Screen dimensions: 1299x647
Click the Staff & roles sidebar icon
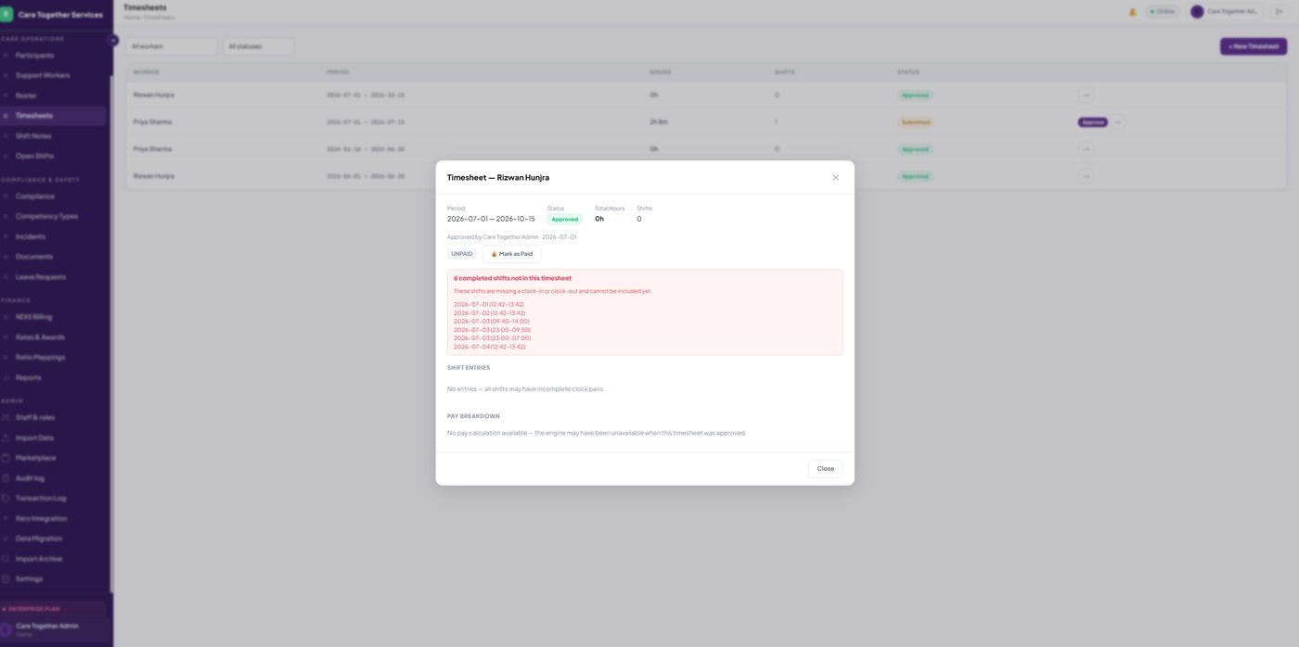click(6, 417)
